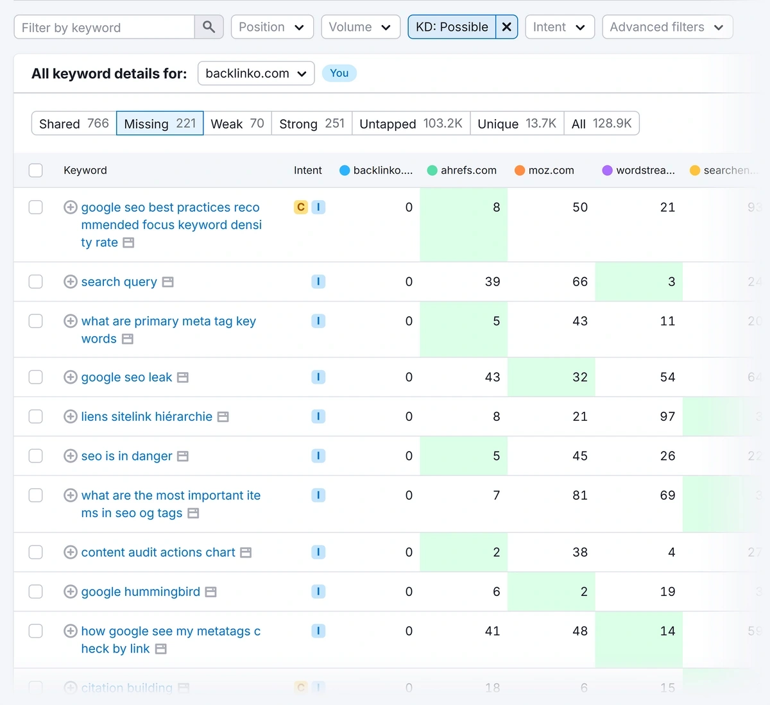Click the Keyword column header
Screen dimensions: 770x705
pos(85,170)
